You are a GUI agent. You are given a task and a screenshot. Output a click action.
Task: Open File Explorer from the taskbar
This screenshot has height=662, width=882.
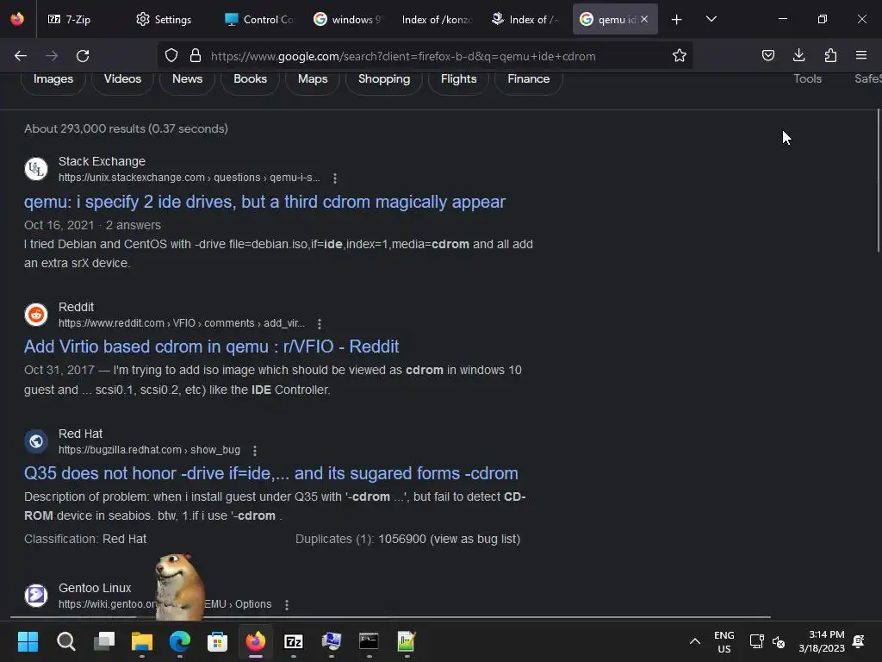click(142, 641)
